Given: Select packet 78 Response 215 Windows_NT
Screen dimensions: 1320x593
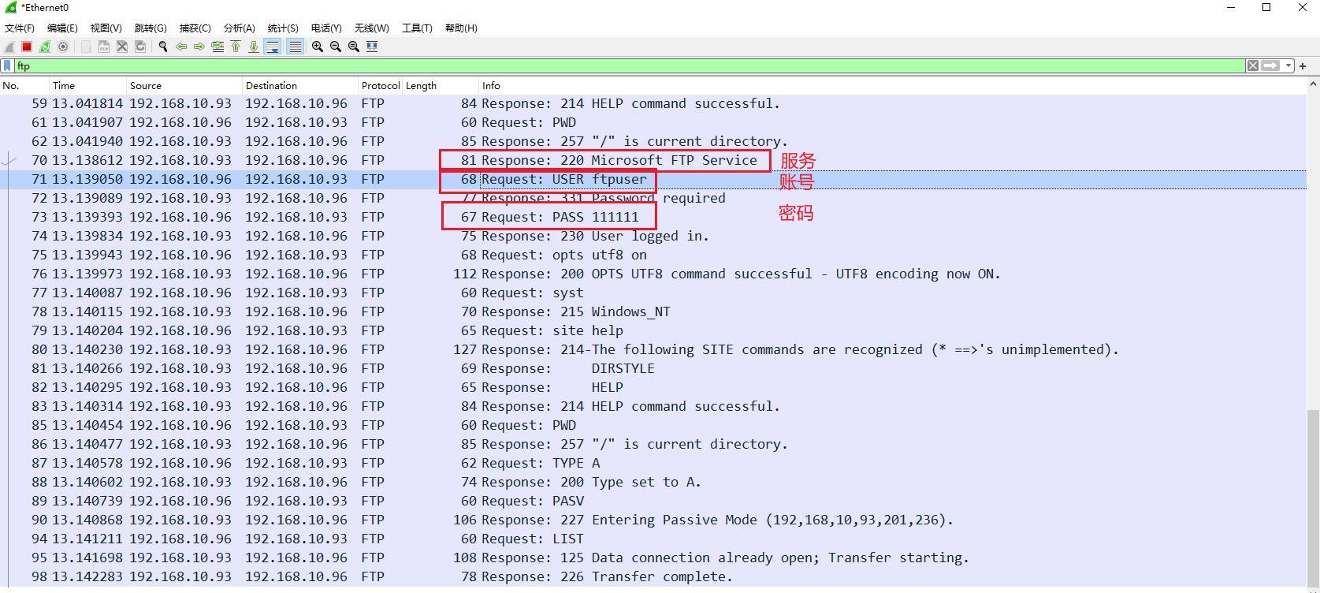Looking at the screenshot, I should 653,311.
